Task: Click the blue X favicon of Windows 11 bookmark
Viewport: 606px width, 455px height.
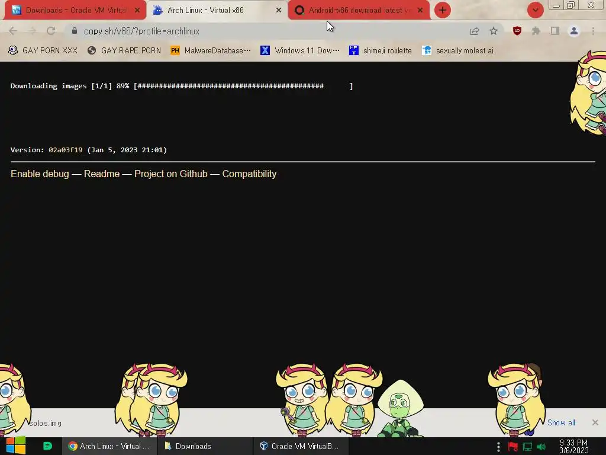Action: (x=265, y=50)
